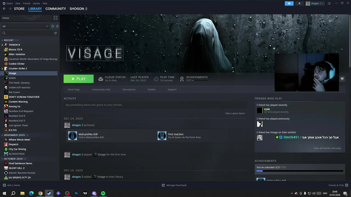This screenshot has width=351, height=197.
Task: Click View all friends who play
Action: click(x=327, y=148)
